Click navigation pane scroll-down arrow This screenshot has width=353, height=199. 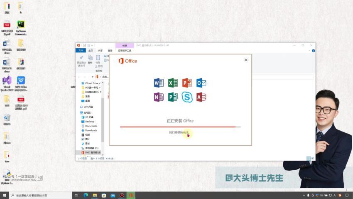coord(103,155)
